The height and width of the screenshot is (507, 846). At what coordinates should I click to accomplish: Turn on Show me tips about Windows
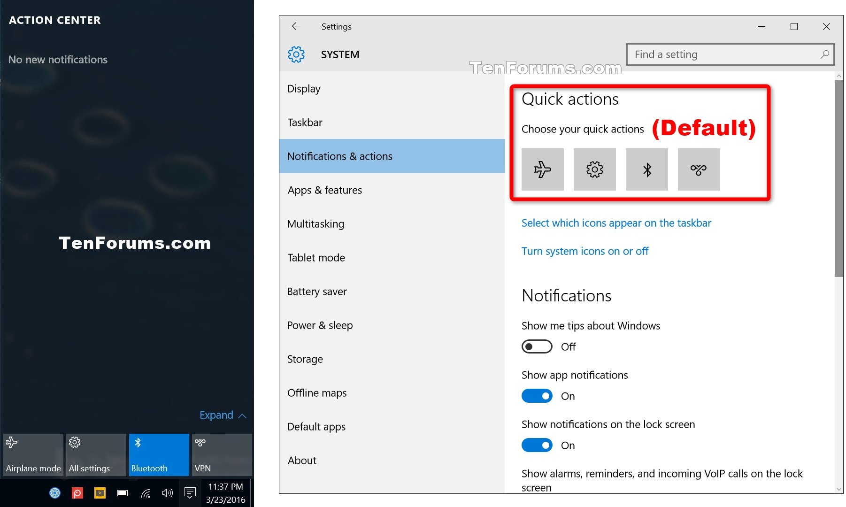537,347
